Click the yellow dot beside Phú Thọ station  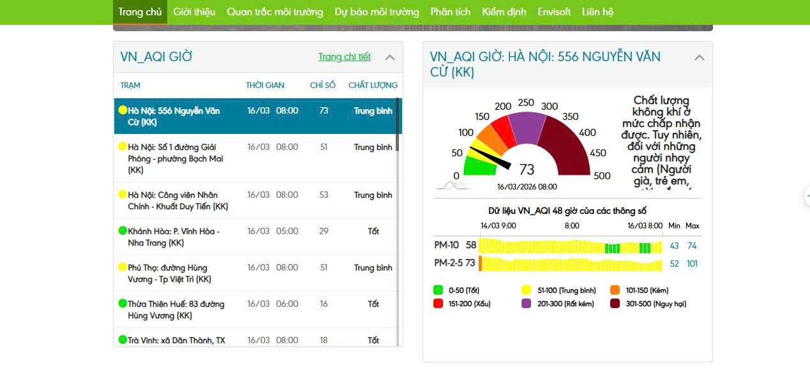tap(123, 267)
